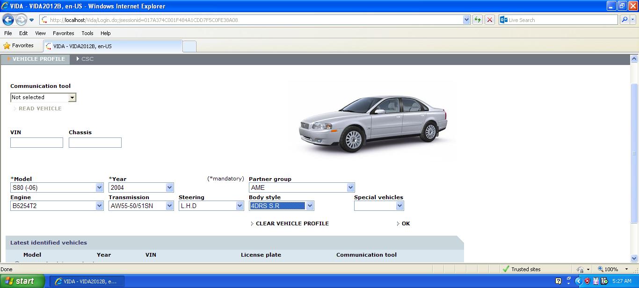This screenshot has height=288, width=639.
Task: Click the Refresh page icon
Action: pos(477,20)
